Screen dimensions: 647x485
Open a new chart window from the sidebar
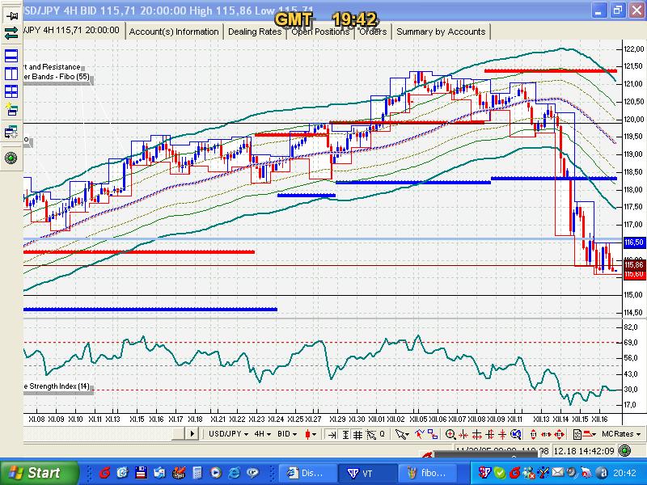coord(11,110)
